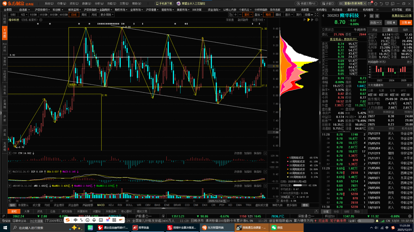Screen dimensions: 414x232
Task: Click 改参数 on the MACD sub-chart
Action: click(x=239, y=172)
